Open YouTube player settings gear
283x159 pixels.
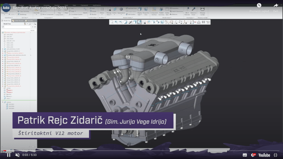[253, 155]
